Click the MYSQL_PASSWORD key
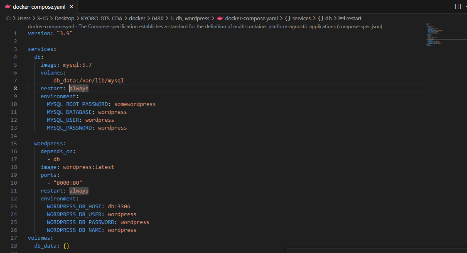Screen dimensions: 467x253 [69, 128]
